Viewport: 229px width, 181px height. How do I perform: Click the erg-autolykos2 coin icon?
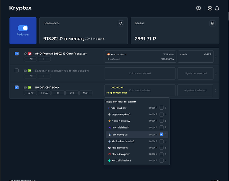[x=109, y=114]
